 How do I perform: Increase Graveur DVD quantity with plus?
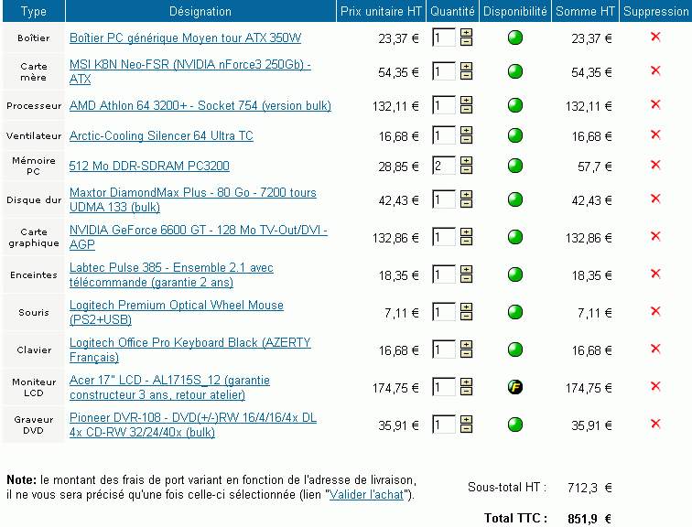pyautogui.click(x=466, y=421)
